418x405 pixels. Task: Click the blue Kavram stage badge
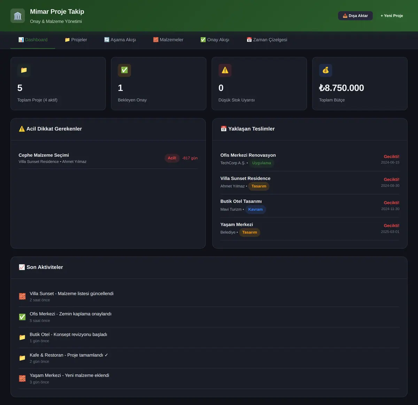(255, 209)
